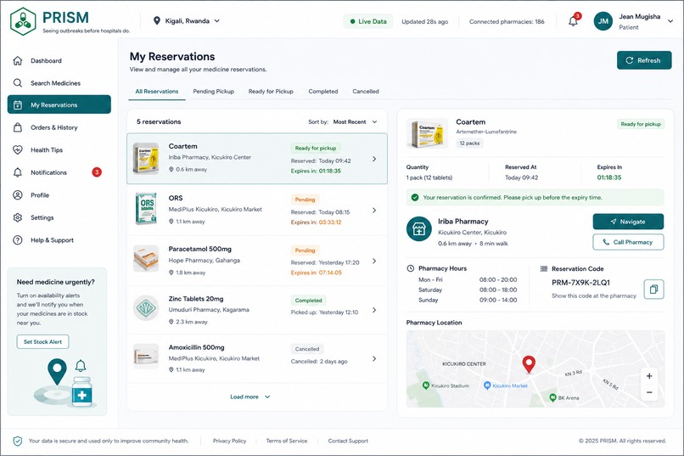
Task: Switch to the Pending Pickup tab
Action: pos(213,91)
